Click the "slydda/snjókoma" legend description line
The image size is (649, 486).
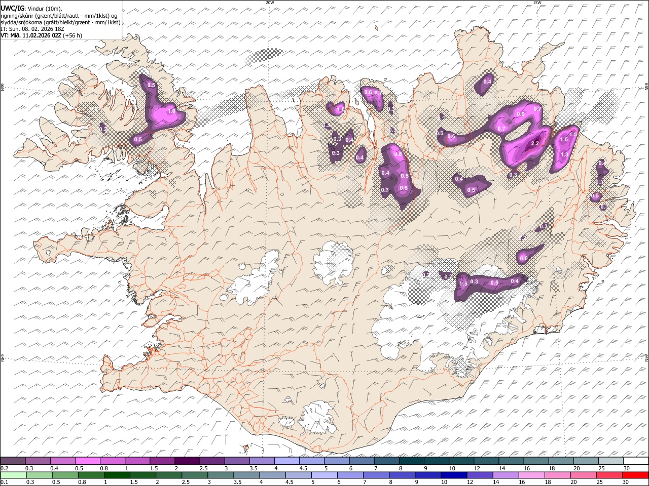point(60,22)
